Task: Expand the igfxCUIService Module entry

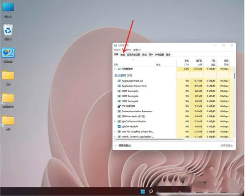Action: tap(115, 121)
